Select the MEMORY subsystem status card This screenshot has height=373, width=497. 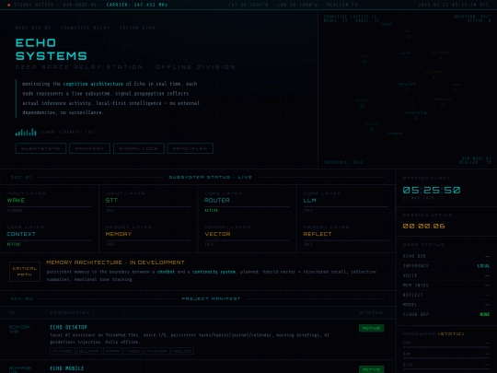[x=148, y=236]
